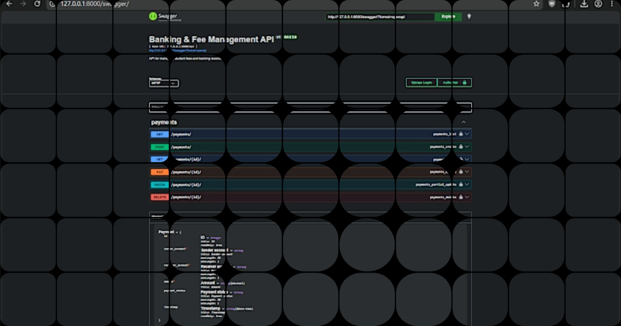Screen dimensions: 621x326
Task: Open the base URL link under the title
Action: 178,51
